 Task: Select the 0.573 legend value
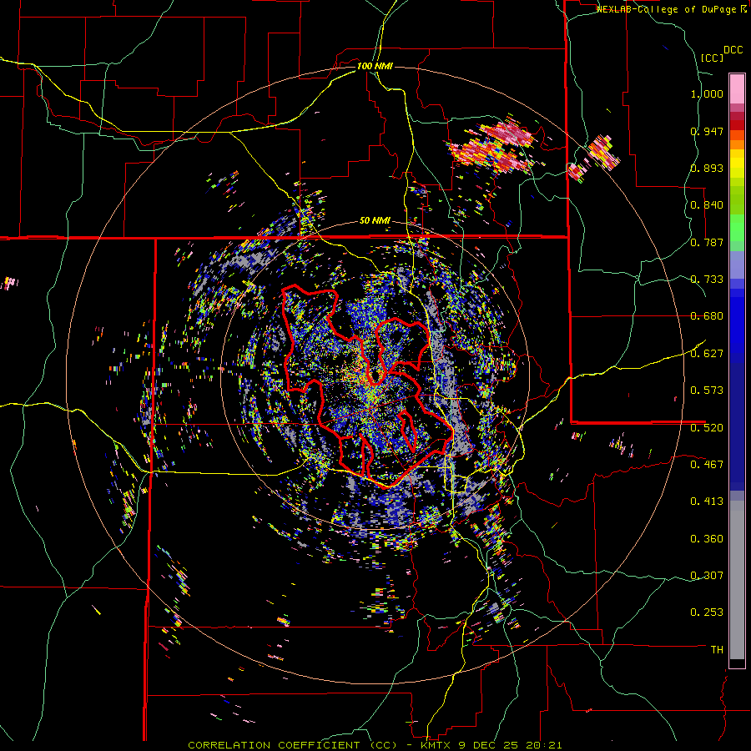point(707,391)
